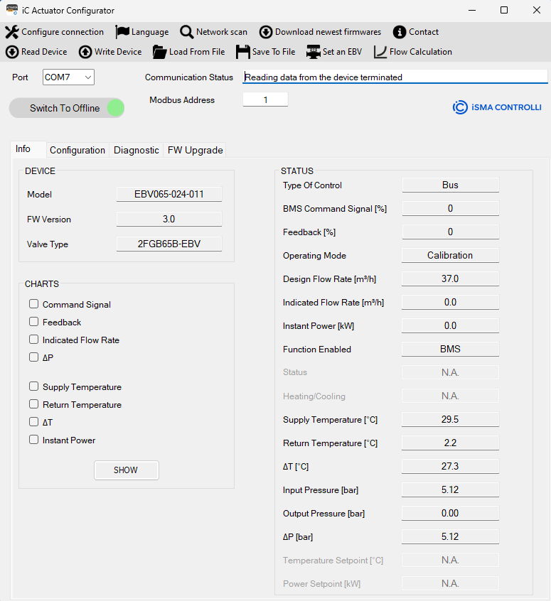Screen dimensions: 551x601
Task: Click the Flow Calculation curve icon
Action: click(380, 52)
